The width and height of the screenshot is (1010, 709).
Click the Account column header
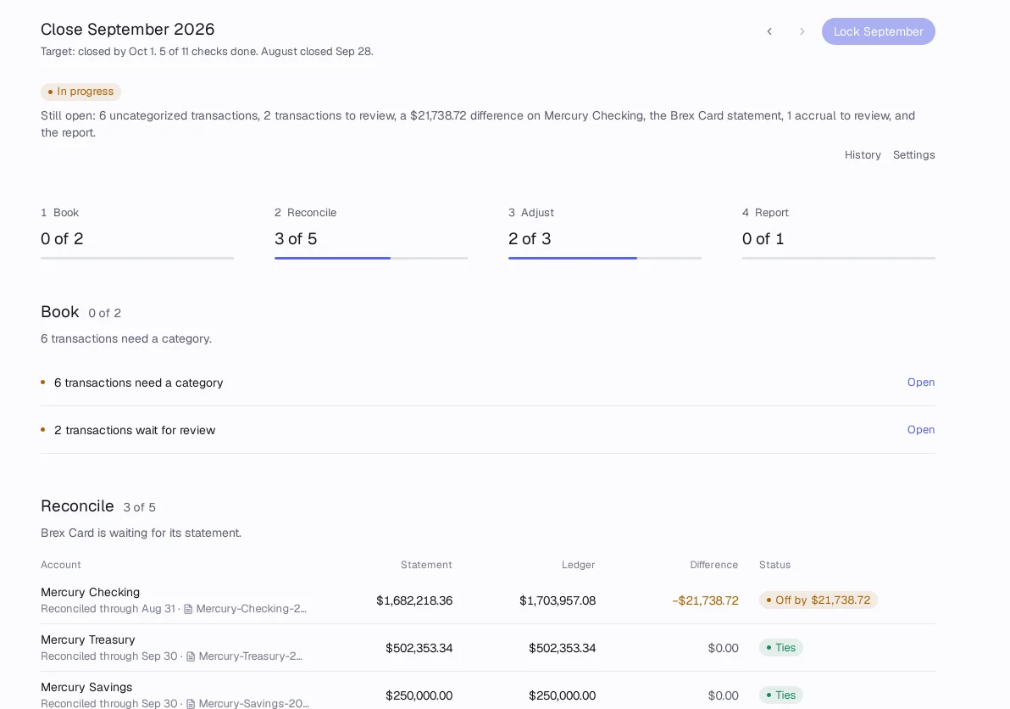click(60, 565)
